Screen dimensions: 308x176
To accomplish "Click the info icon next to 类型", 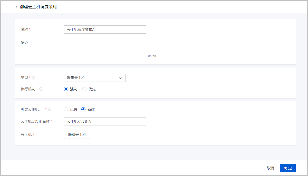I will [x=34, y=78].
